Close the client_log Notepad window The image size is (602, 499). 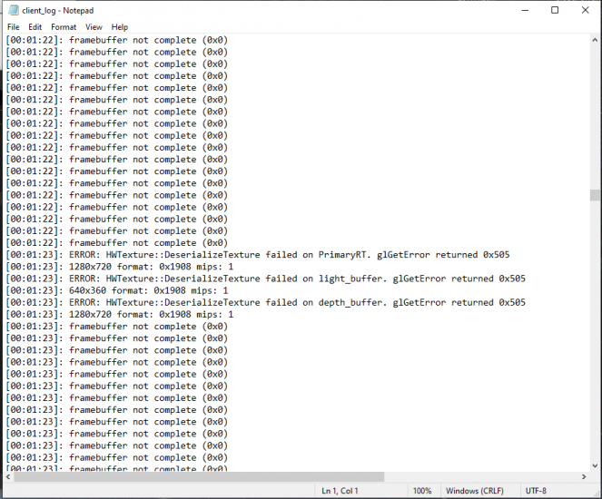(585, 10)
